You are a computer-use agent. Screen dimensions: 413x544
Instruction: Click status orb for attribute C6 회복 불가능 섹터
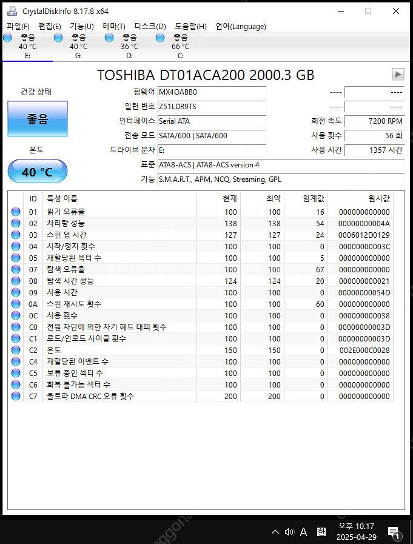click(16, 384)
